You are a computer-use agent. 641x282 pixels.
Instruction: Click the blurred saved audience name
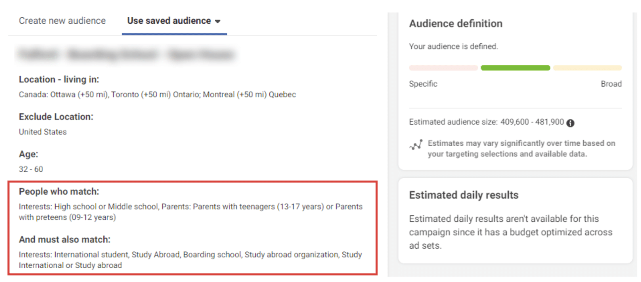(x=126, y=54)
